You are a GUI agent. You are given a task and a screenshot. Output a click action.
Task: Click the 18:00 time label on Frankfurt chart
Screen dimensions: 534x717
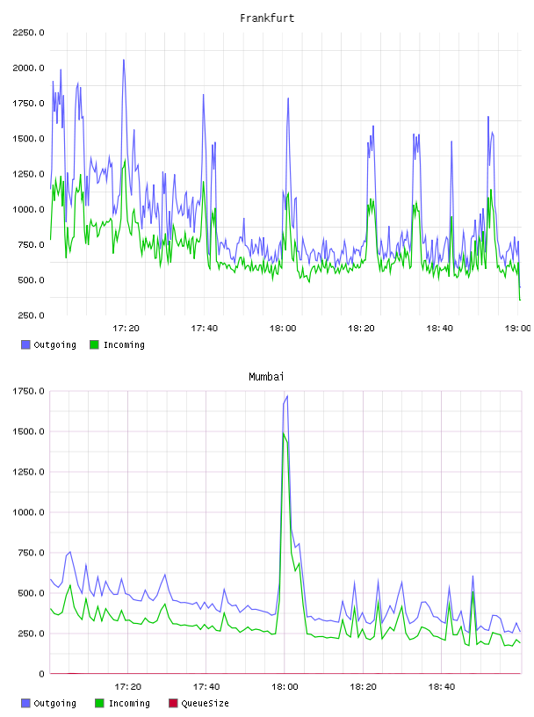pos(283,329)
